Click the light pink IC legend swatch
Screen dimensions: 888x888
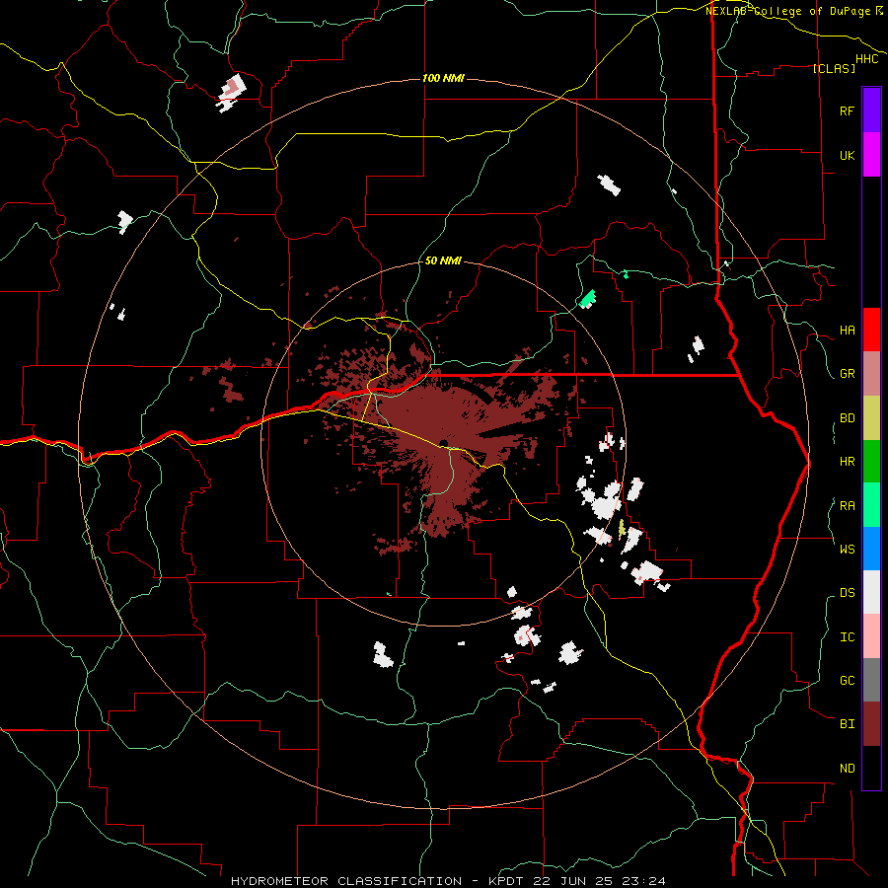(871, 636)
